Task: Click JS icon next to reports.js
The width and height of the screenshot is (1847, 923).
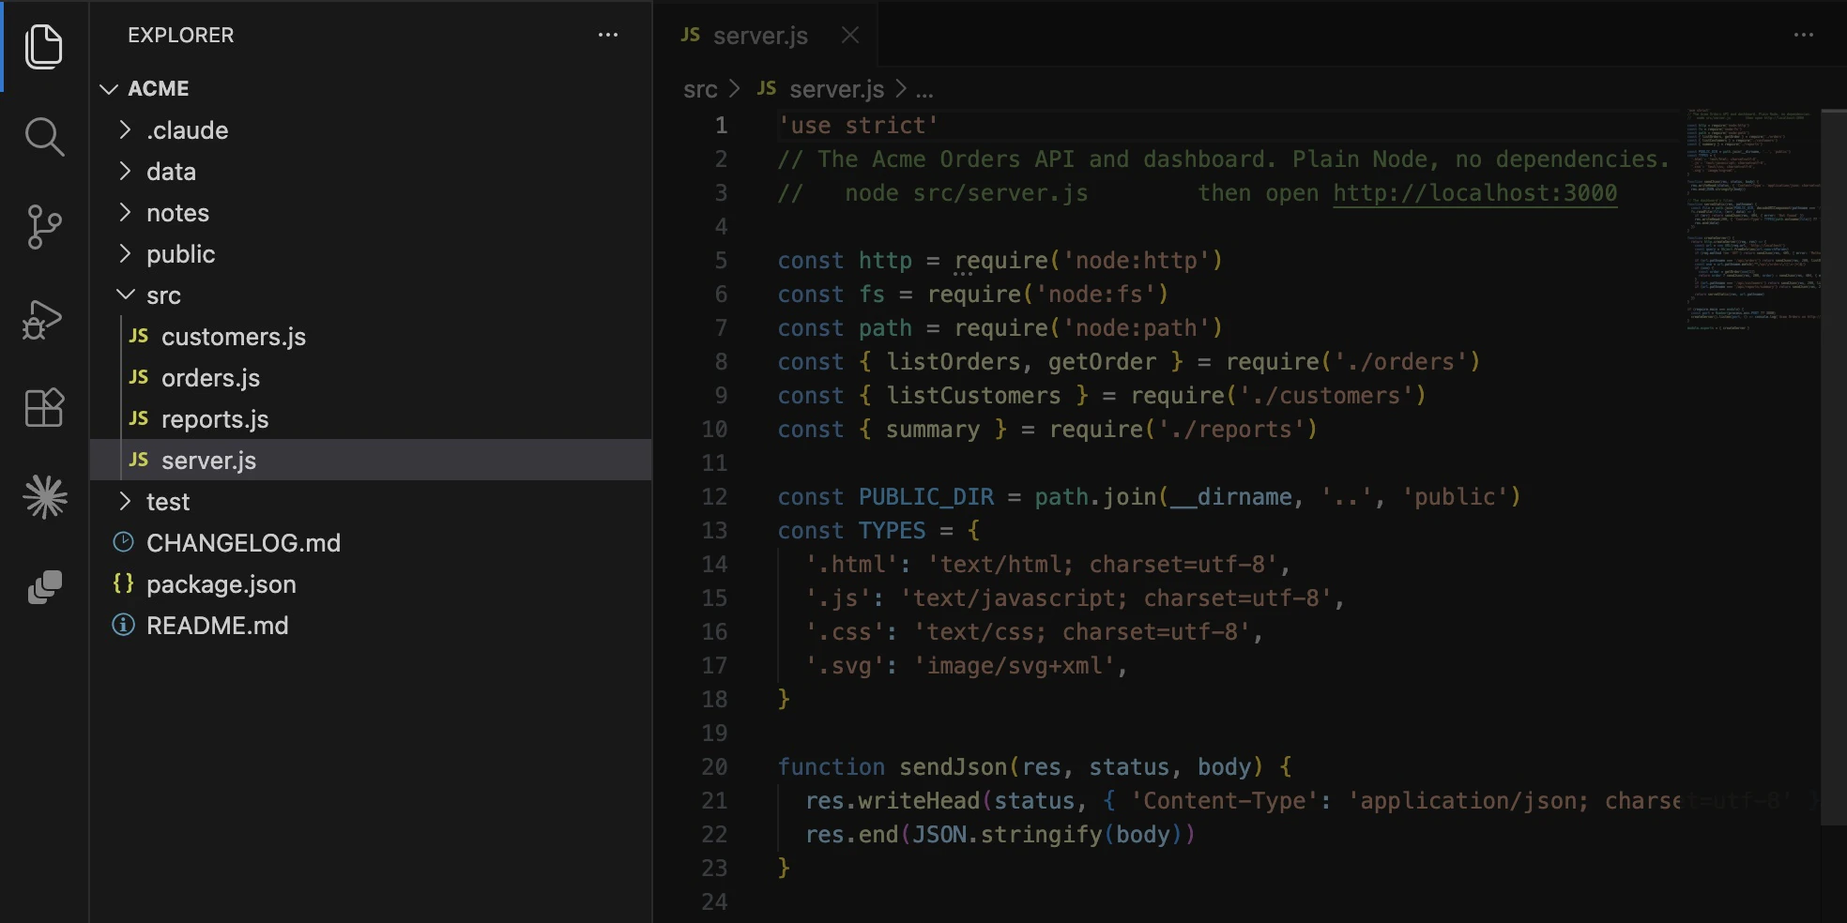Action: click(139, 418)
